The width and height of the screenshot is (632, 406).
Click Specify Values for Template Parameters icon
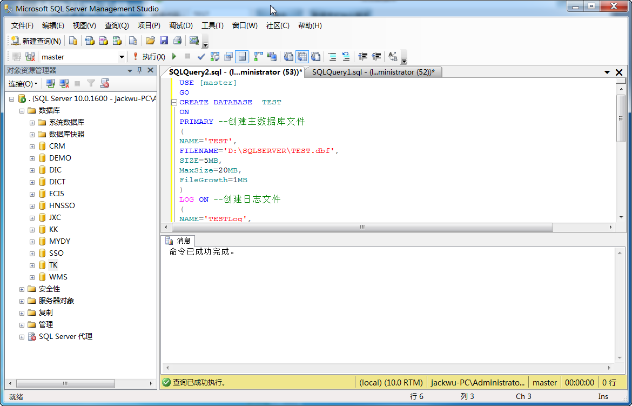(393, 57)
